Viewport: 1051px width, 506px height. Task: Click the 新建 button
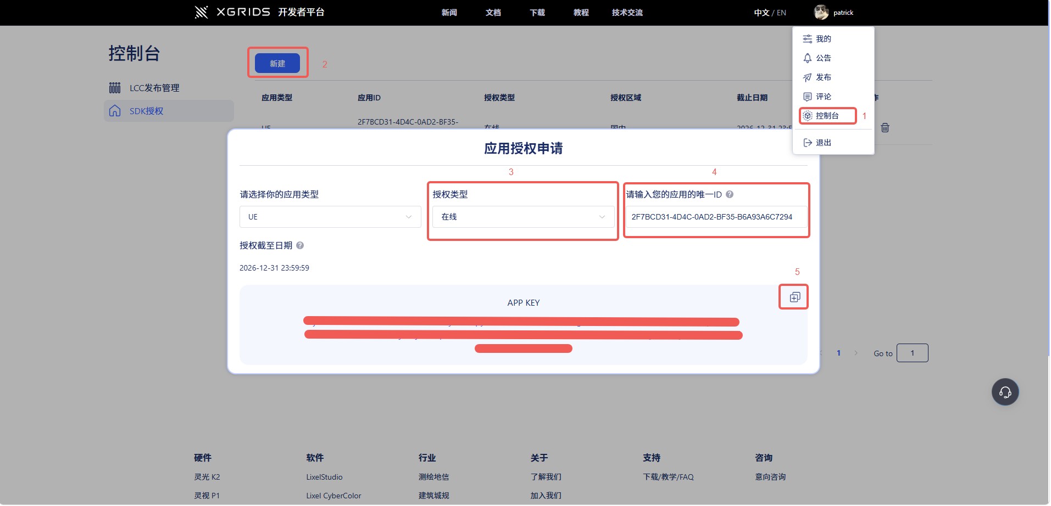(277, 64)
